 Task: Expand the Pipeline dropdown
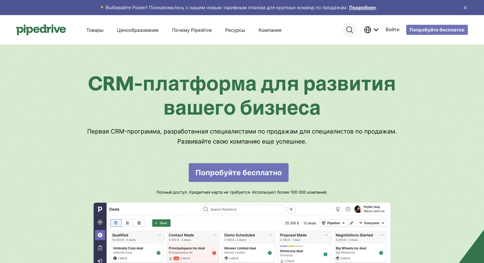click(333, 223)
